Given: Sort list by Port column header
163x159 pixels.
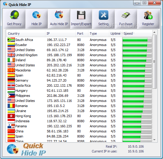Looking at the screenshot, I should tap(82, 33).
